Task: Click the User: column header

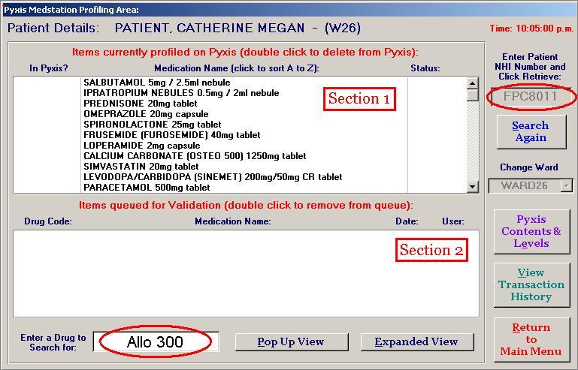Action: [x=453, y=221]
